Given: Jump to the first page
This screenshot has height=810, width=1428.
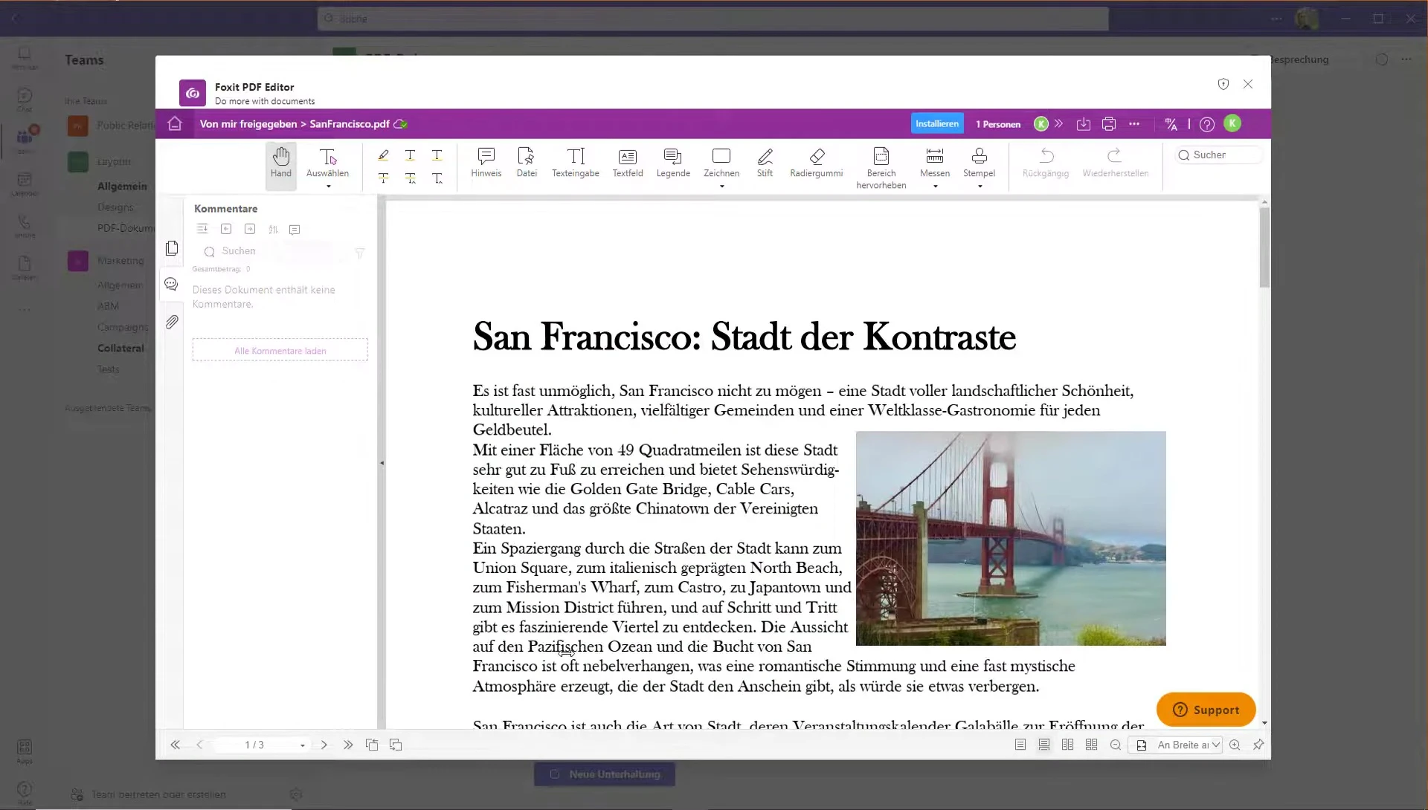Looking at the screenshot, I should pos(176,745).
